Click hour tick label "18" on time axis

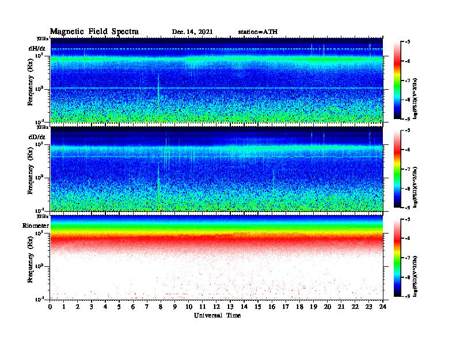[x=299, y=307]
